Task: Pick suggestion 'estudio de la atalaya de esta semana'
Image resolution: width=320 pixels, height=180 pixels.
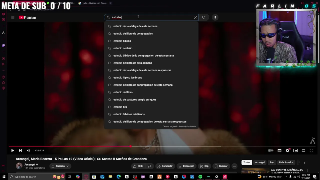Action: (x=151, y=26)
